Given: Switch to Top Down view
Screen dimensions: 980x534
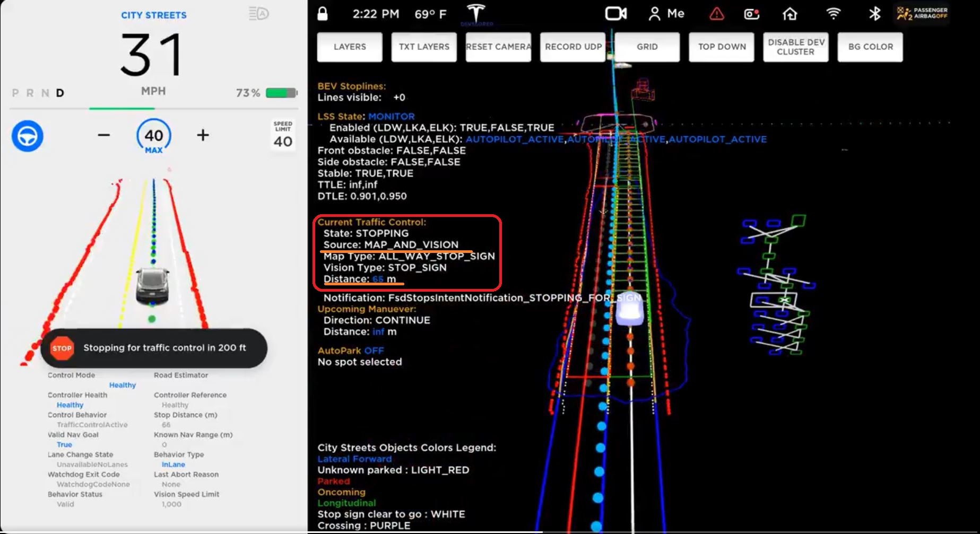Looking at the screenshot, I should pyautogui.click(x=722, y=47).
